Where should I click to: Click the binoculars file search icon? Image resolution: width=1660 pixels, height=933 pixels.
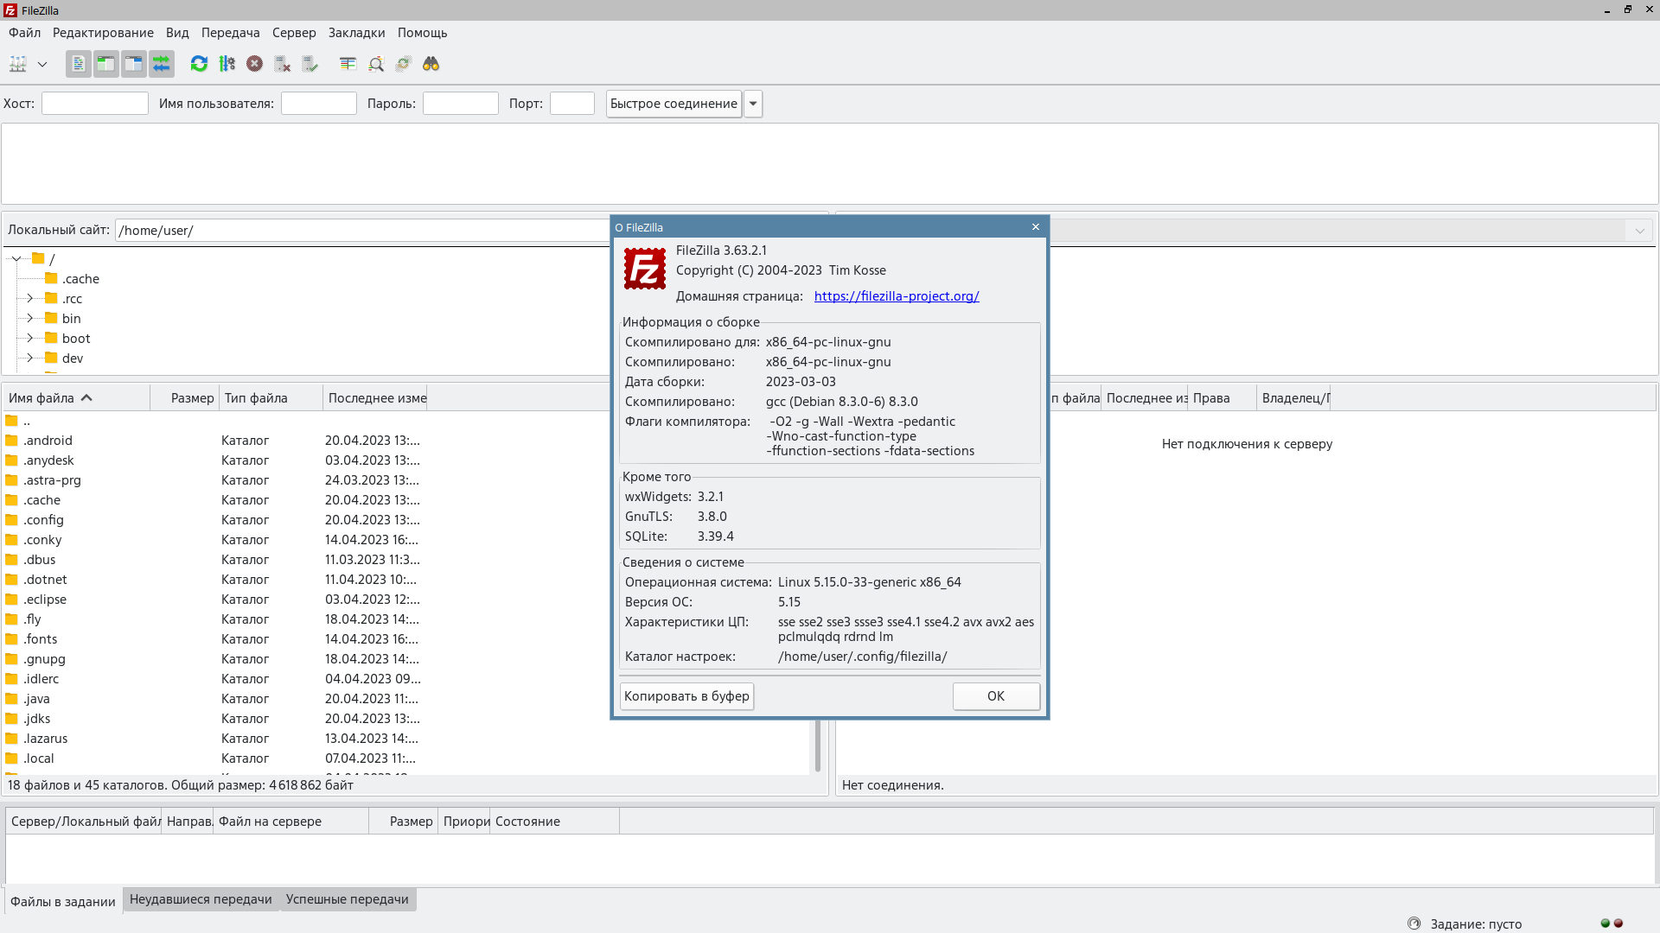pos(431,64)
